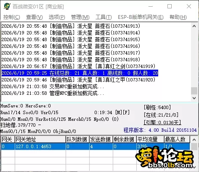The image size is (199, 172).
Task: Click the MonG0/1/15 MonP0/0/0 line
Action: [x=38, y=131]
